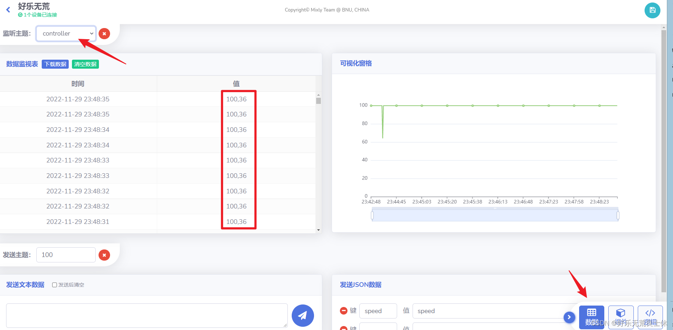Switch to the 逻辑 (logic) tab

650,317
